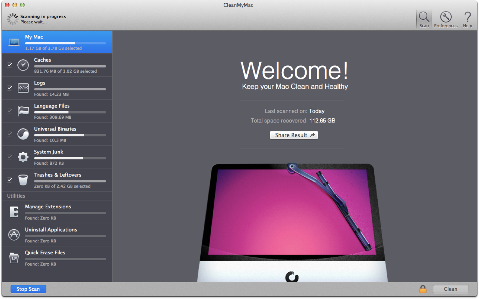479x299 pixels.
Task: Click the scanning progress spinner icon
Action: [13, 19]
